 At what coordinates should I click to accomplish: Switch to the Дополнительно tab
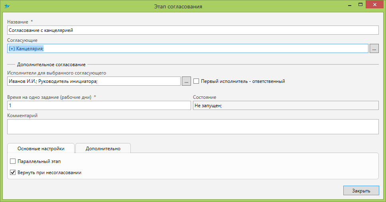click(x=103, y=149)
